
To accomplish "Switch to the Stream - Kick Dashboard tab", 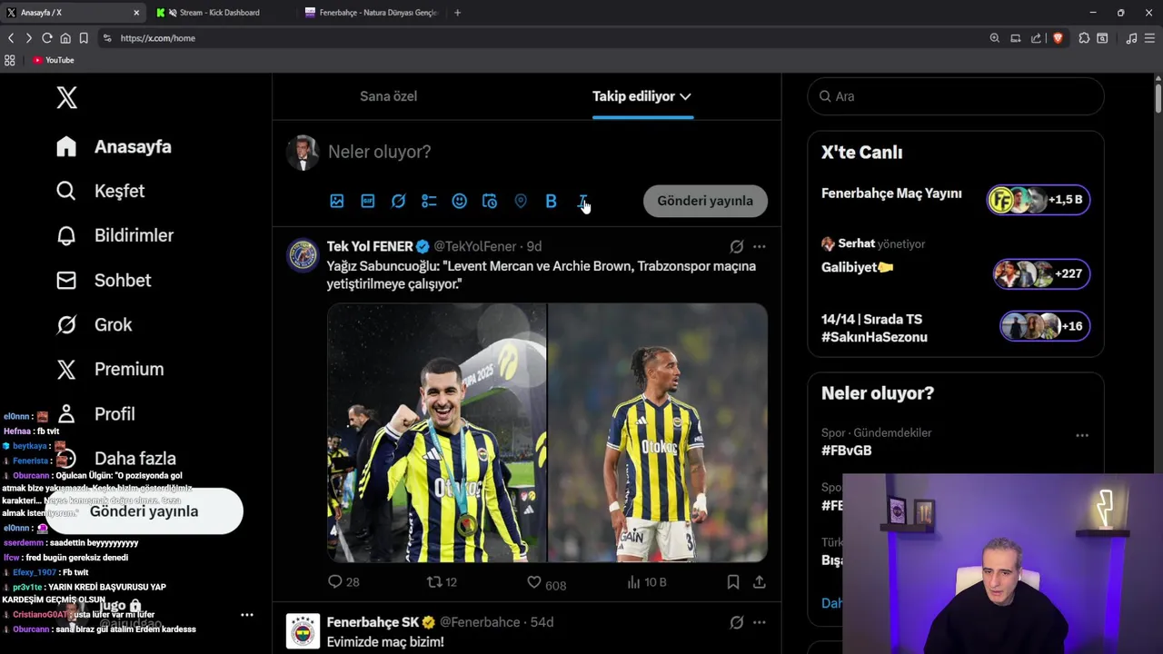I will pyautogui.click(x=218, y=13).
